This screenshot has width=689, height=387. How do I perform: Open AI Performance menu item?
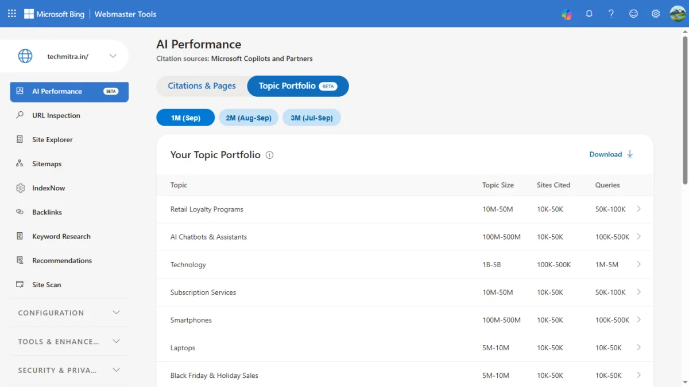click(69, 91)
